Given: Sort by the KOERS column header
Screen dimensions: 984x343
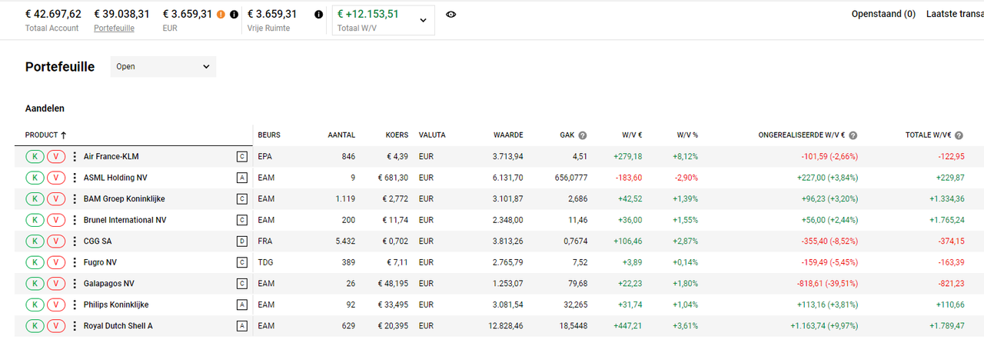Looking at the screenshot, I should (397, 135).
